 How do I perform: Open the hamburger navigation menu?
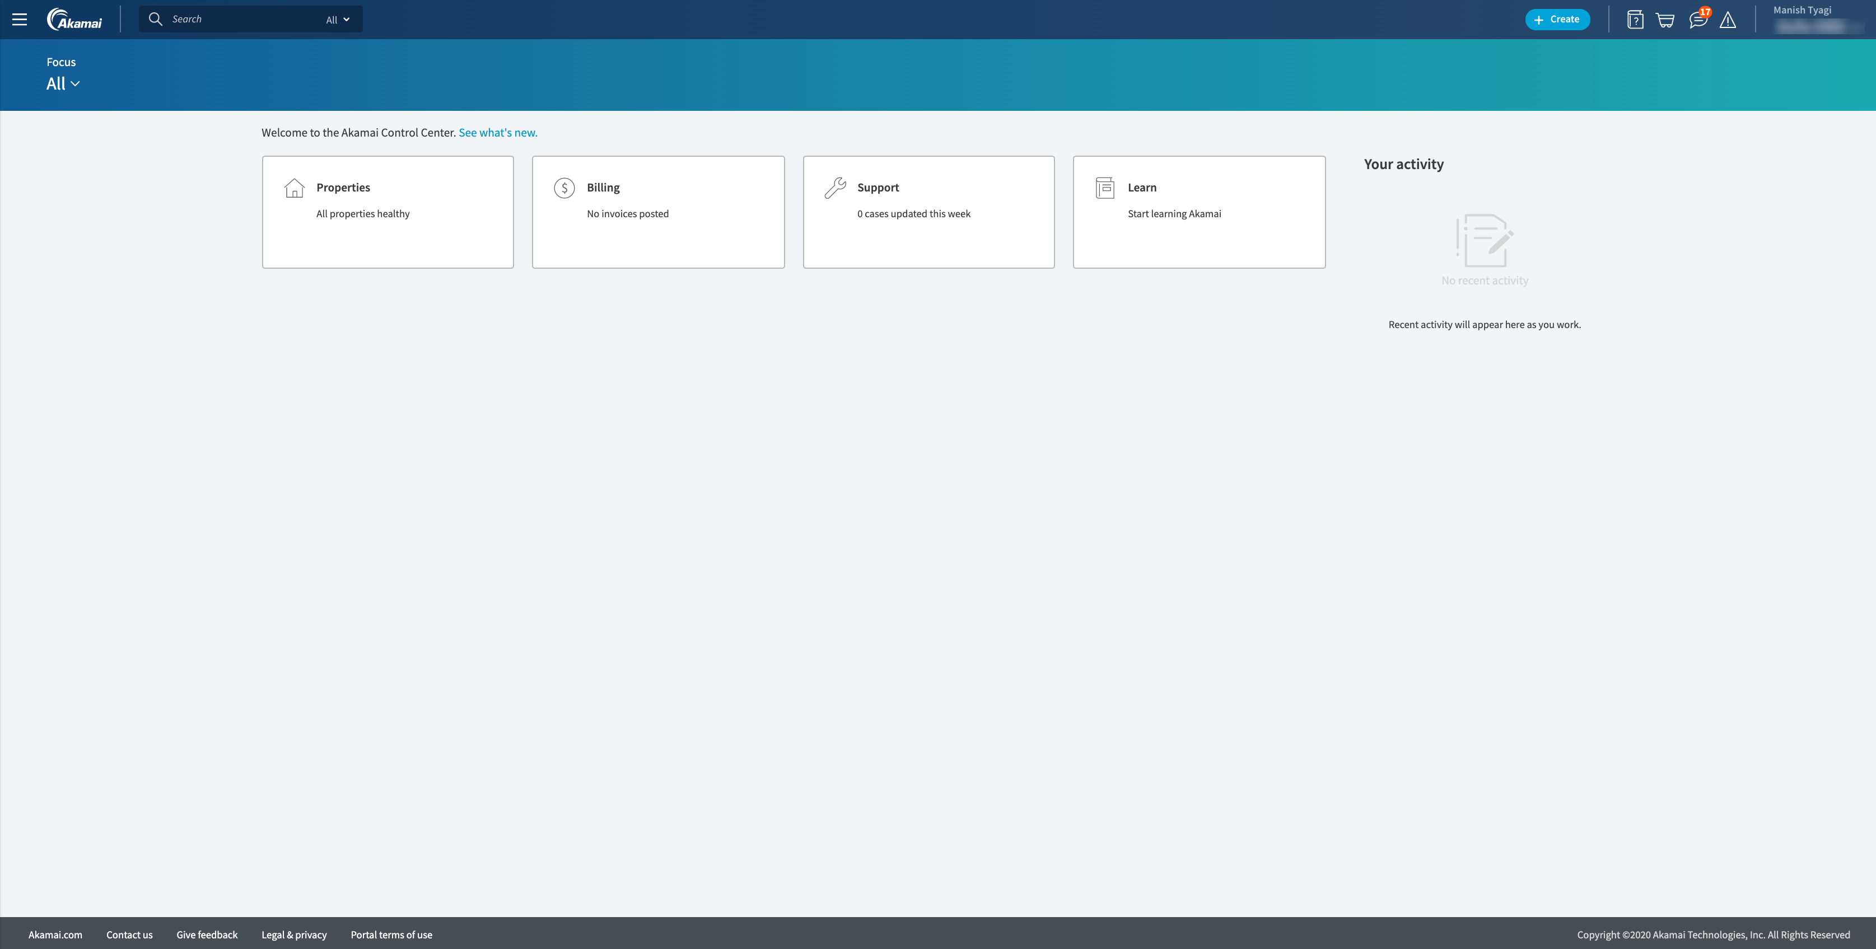point(20,20)
